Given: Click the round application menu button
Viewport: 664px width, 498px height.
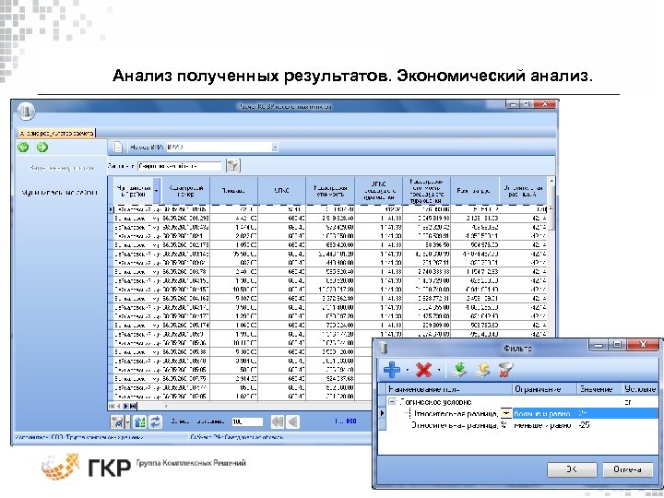Looking at the screenshot, I should point(26,111).
